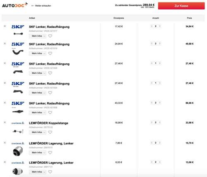Remove the first SKF Lenker item
This screenshot has height=177, width=207.
(5, 26)
